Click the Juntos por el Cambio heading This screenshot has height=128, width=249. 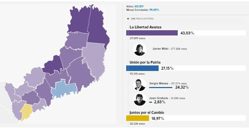(147, 112)
